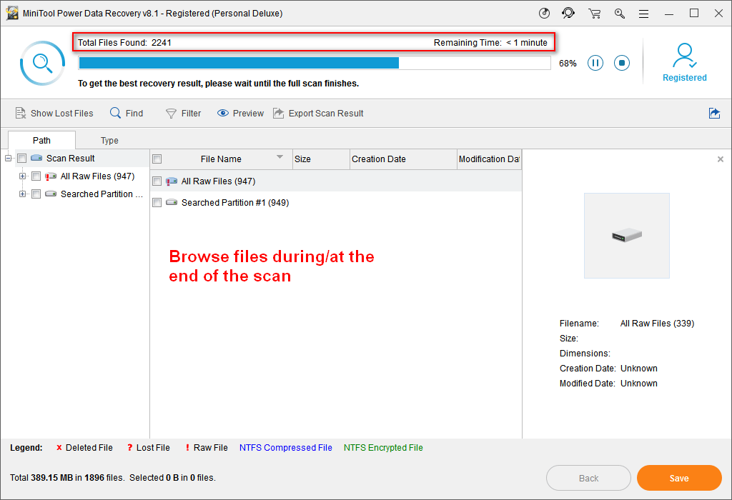Click NTFS Encrypted File legend text
732x500 pixels.
[383, 448]
